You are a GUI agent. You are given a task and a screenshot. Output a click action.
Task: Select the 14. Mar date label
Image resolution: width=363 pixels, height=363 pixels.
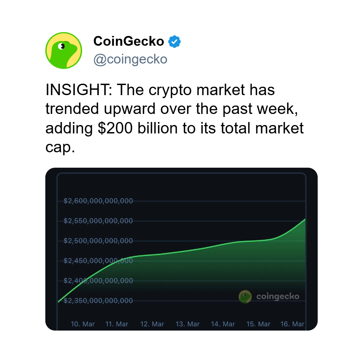pos(223,324)
